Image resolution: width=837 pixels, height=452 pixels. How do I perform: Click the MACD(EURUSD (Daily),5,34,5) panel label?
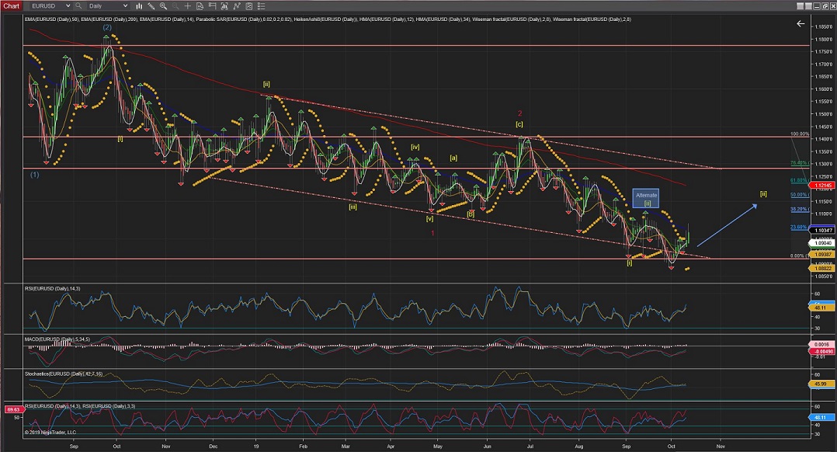[x=57, y=339]
